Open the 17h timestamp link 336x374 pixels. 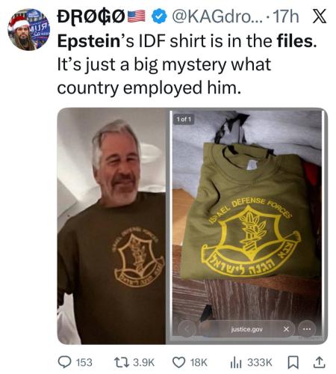tap(286, 16)
